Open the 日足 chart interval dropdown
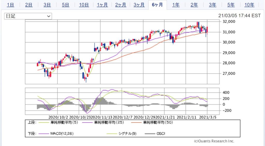The width and height of the screenshot is (265, 146). click(x=28, y=16)
